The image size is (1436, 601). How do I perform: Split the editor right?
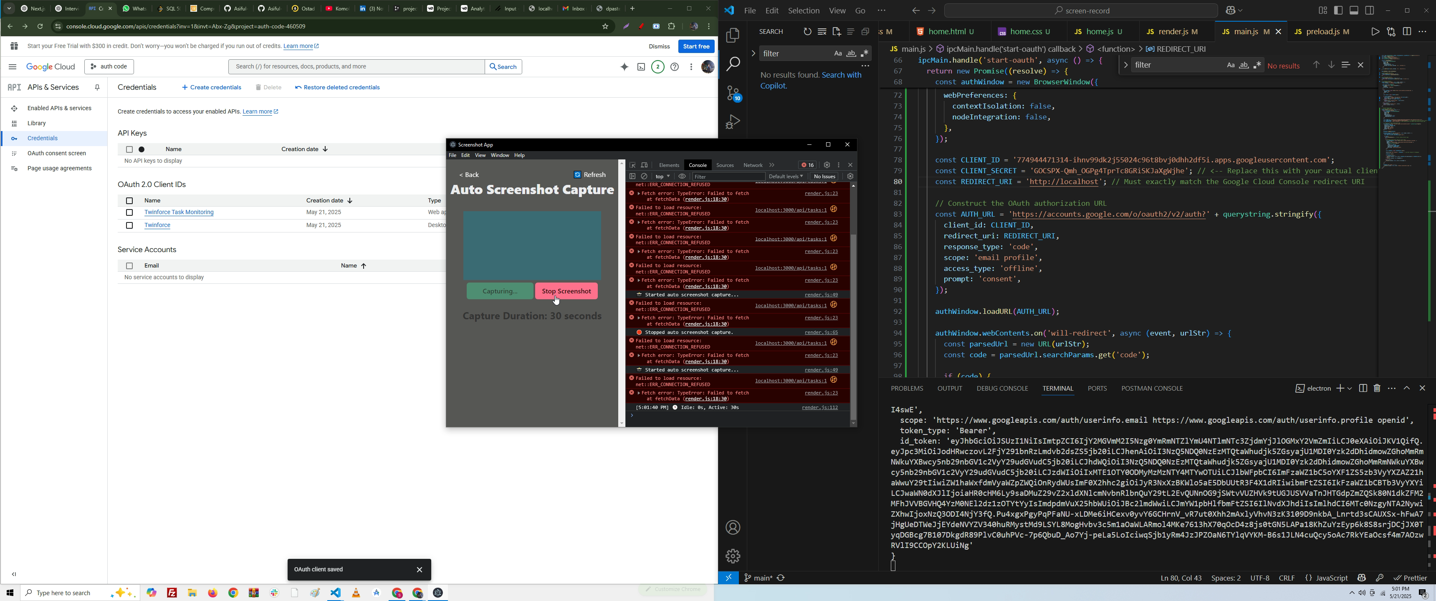pos(1406,32)
